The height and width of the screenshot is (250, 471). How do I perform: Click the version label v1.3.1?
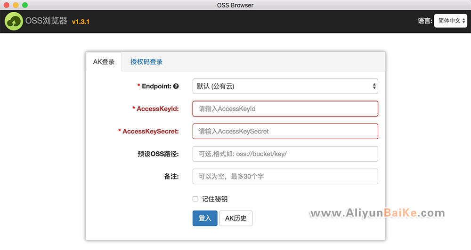click(81, 22)
